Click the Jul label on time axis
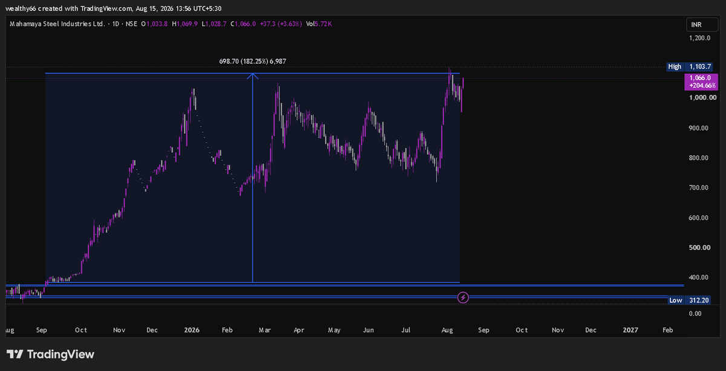726x371 pixels. click(406, 331)
